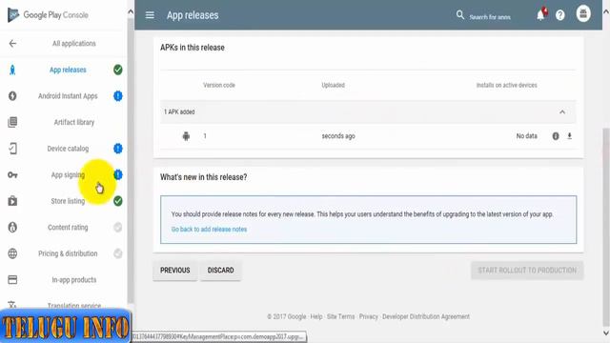Click the grey check badge beside Content rating
The height and width of the screenshot is (343, 610).
118,227
